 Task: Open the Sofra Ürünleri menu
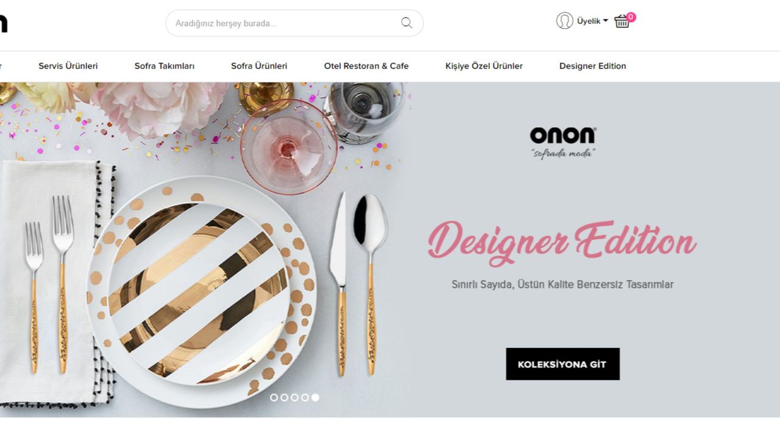click(259, 66)
